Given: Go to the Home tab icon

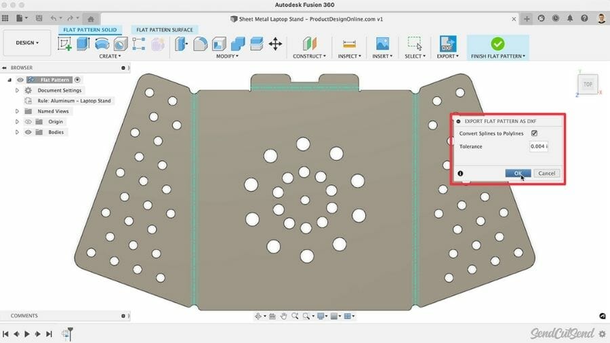Looking at the screenshot, I should pyautogui.click(x=91, y=19).
